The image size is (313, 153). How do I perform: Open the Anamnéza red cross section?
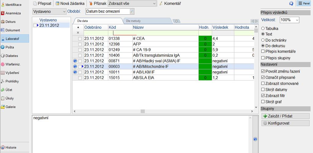[14, 13]
